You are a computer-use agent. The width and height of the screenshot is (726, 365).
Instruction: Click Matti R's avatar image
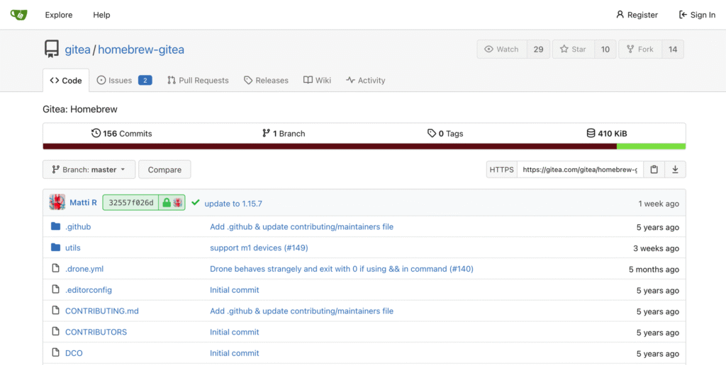coord(57,203)
